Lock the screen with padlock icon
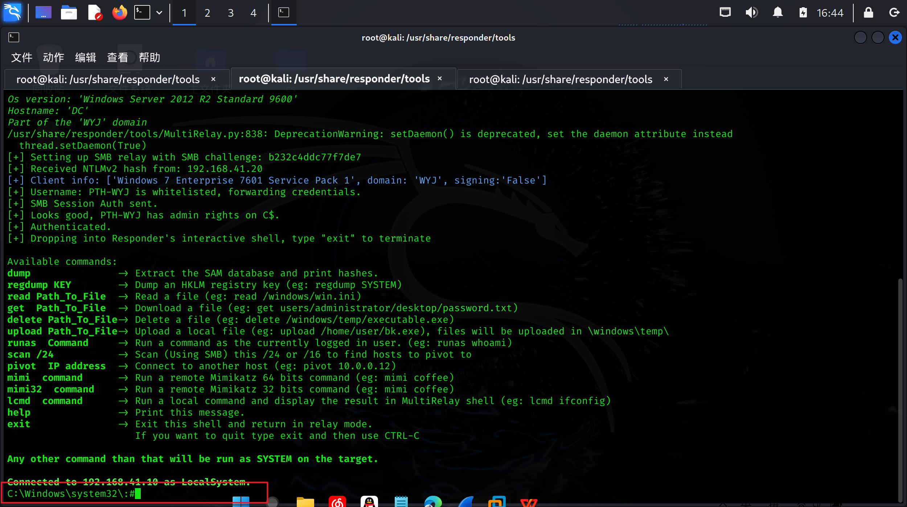The image size is (907, 507). click(x=868, y=12)
